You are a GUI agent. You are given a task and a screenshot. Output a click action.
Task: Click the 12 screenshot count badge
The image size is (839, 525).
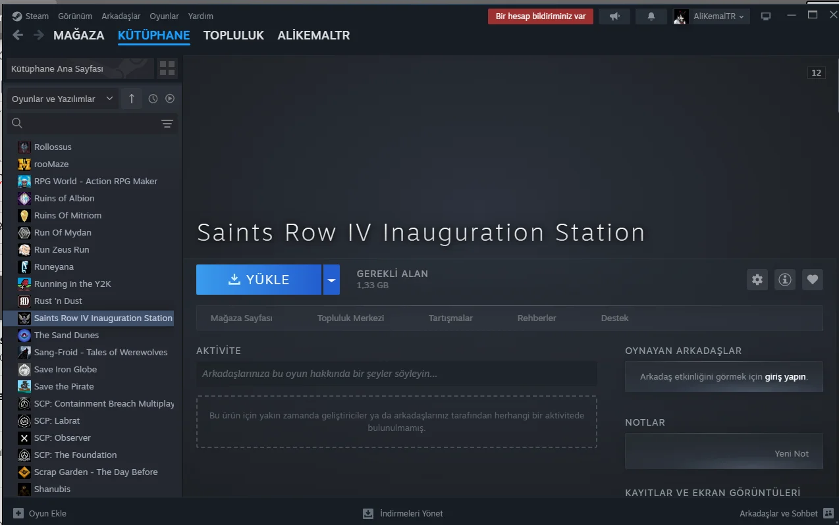(817, 73)
